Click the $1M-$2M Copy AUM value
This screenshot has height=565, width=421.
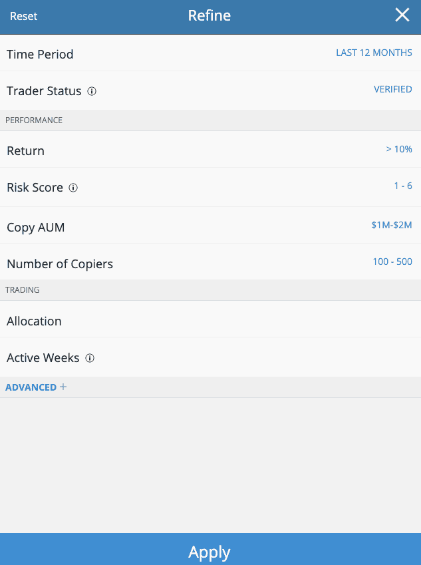(x=392, y=225)
